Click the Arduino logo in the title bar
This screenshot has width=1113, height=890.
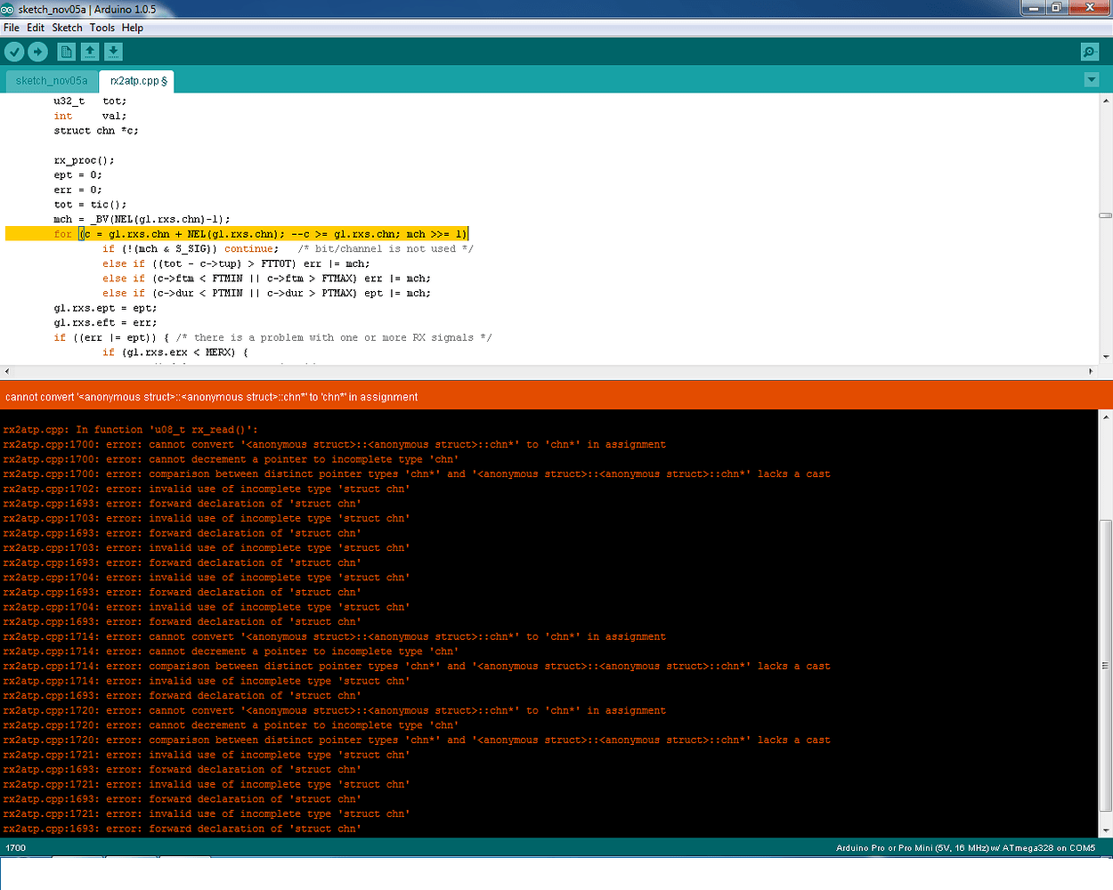click(9, 9)
